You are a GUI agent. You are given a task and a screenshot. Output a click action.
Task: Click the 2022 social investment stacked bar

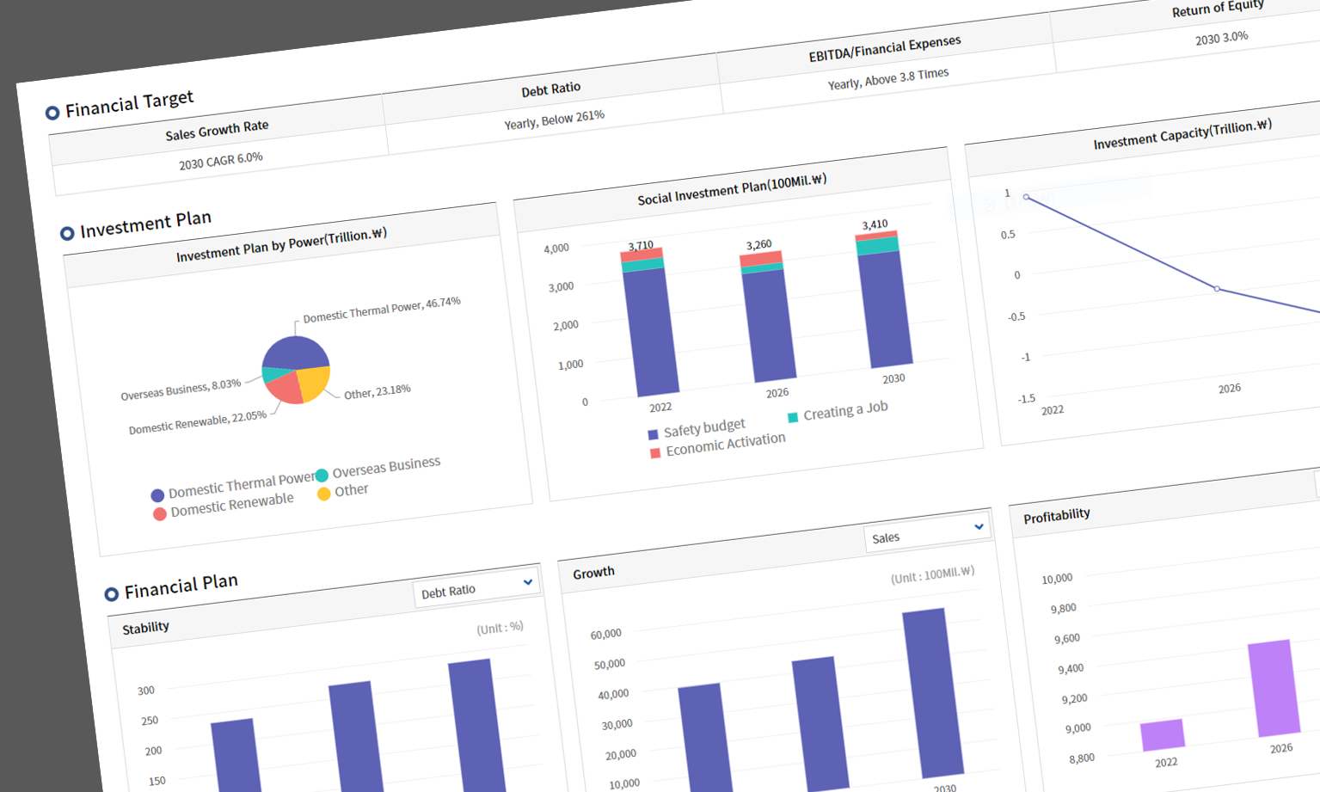[x=650, y=322]
